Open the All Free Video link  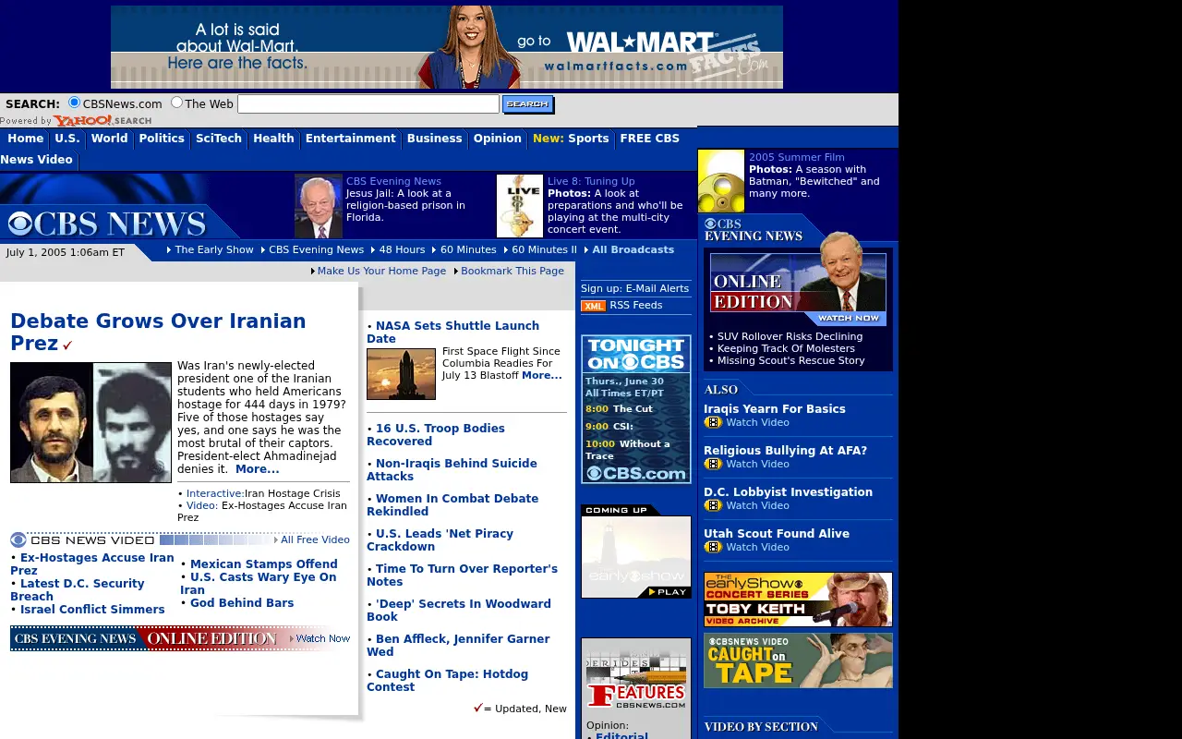[x=315, y=539]
